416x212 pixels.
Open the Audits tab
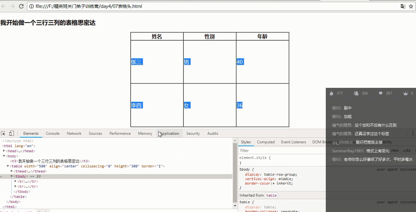213,133
